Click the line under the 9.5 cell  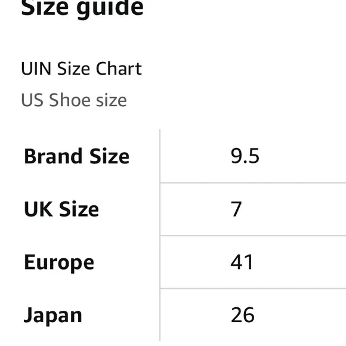pyautogui.click(x=253, y=183)
